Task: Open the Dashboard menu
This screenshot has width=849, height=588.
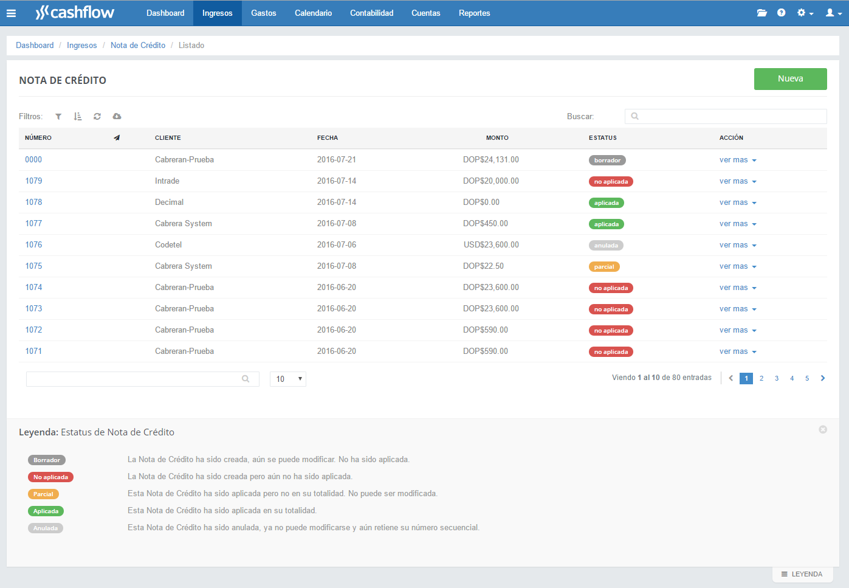Action: pyautogui.click(x=165, y=13)
